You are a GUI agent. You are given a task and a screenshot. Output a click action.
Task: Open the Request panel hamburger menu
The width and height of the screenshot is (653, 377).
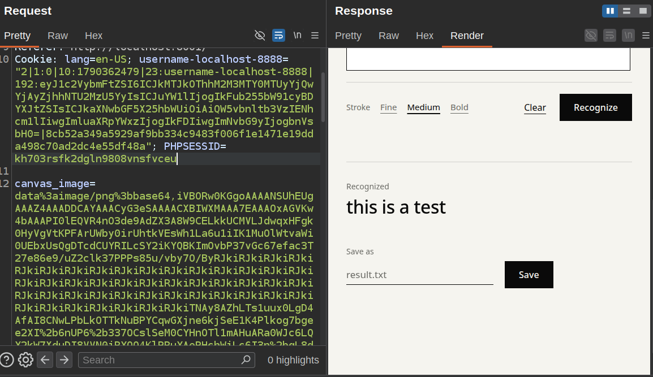(x=315, y=36)
